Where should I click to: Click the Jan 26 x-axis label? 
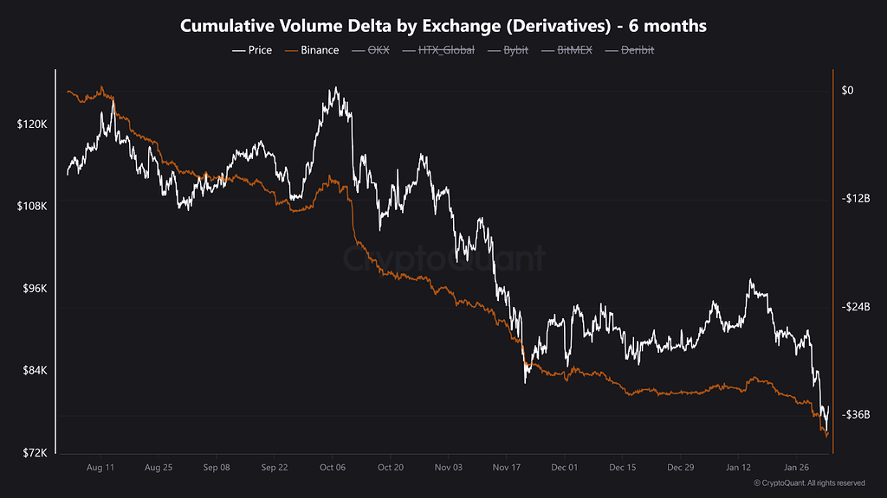(x=796, y=467)
